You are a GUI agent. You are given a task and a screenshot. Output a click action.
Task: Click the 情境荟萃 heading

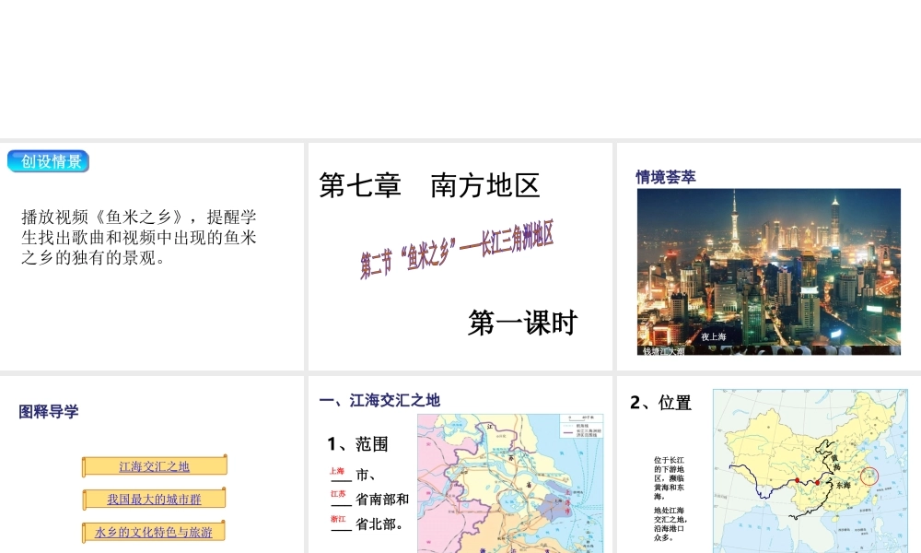666,177
